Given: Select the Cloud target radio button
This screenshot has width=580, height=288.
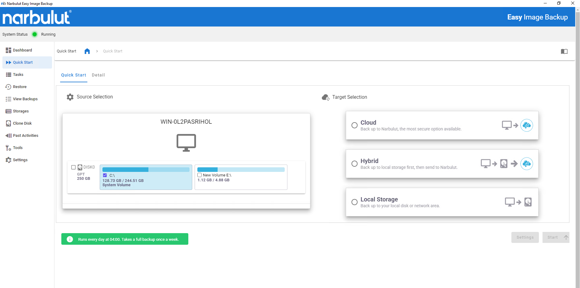Looking at the screenshot, I should 354,125.
